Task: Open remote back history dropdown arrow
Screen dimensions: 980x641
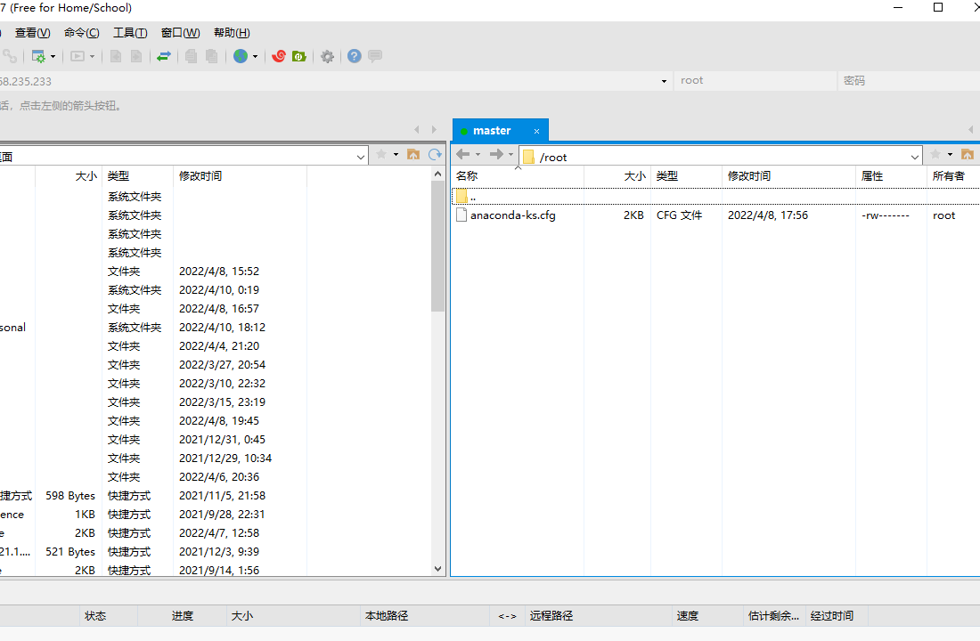Action: coord(478,154)
